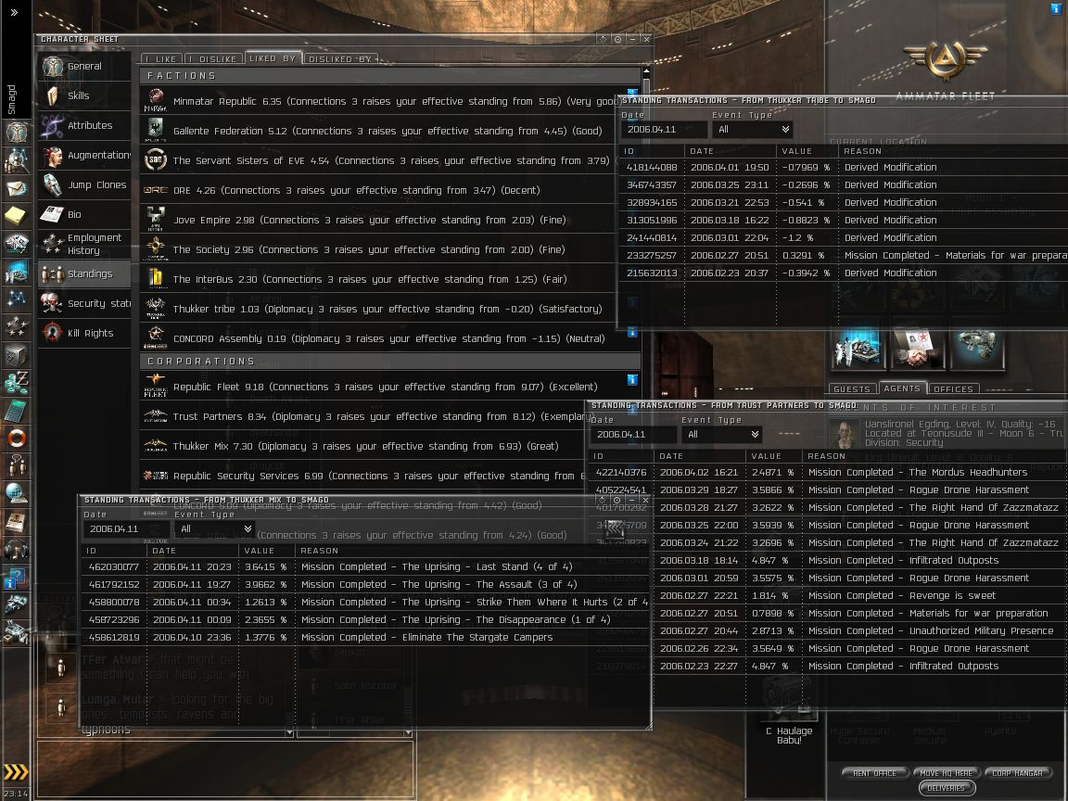The image size is (1068, 801).
Task: Click the Deliveries button
Action: [946, 788]
